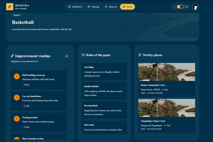This screenshot has height=142, width=213.
Task: Click the book icon in the Sports tab
Action: pos(124,7)
